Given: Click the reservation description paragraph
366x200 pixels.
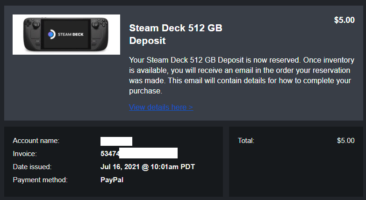Looking at the screenshot, I should click(x=239, y=76).
